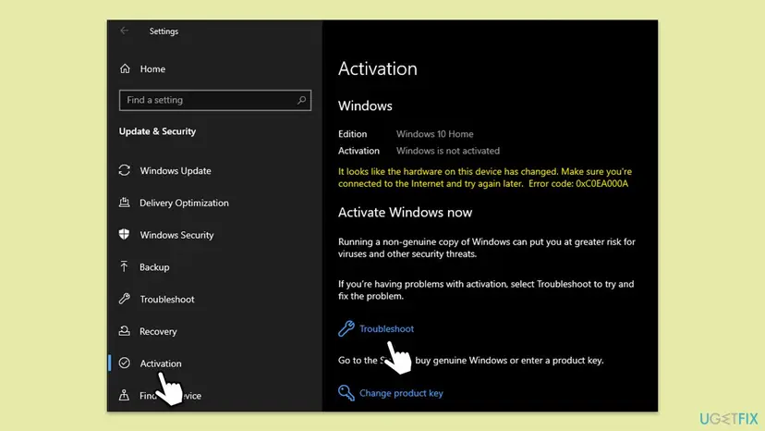765x431 pixels.
Task: Click 'Windows is not activated' status text
Action: tap(448, 151)
